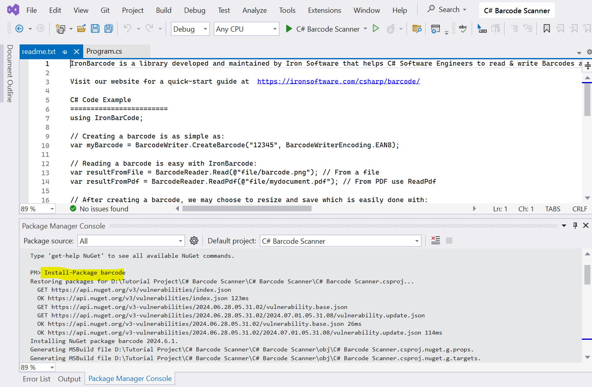Image resolution: width=592 pixels, height=387 pixels.
Task: Click the Find in Files folder icon
Action: tap(417, 28)
